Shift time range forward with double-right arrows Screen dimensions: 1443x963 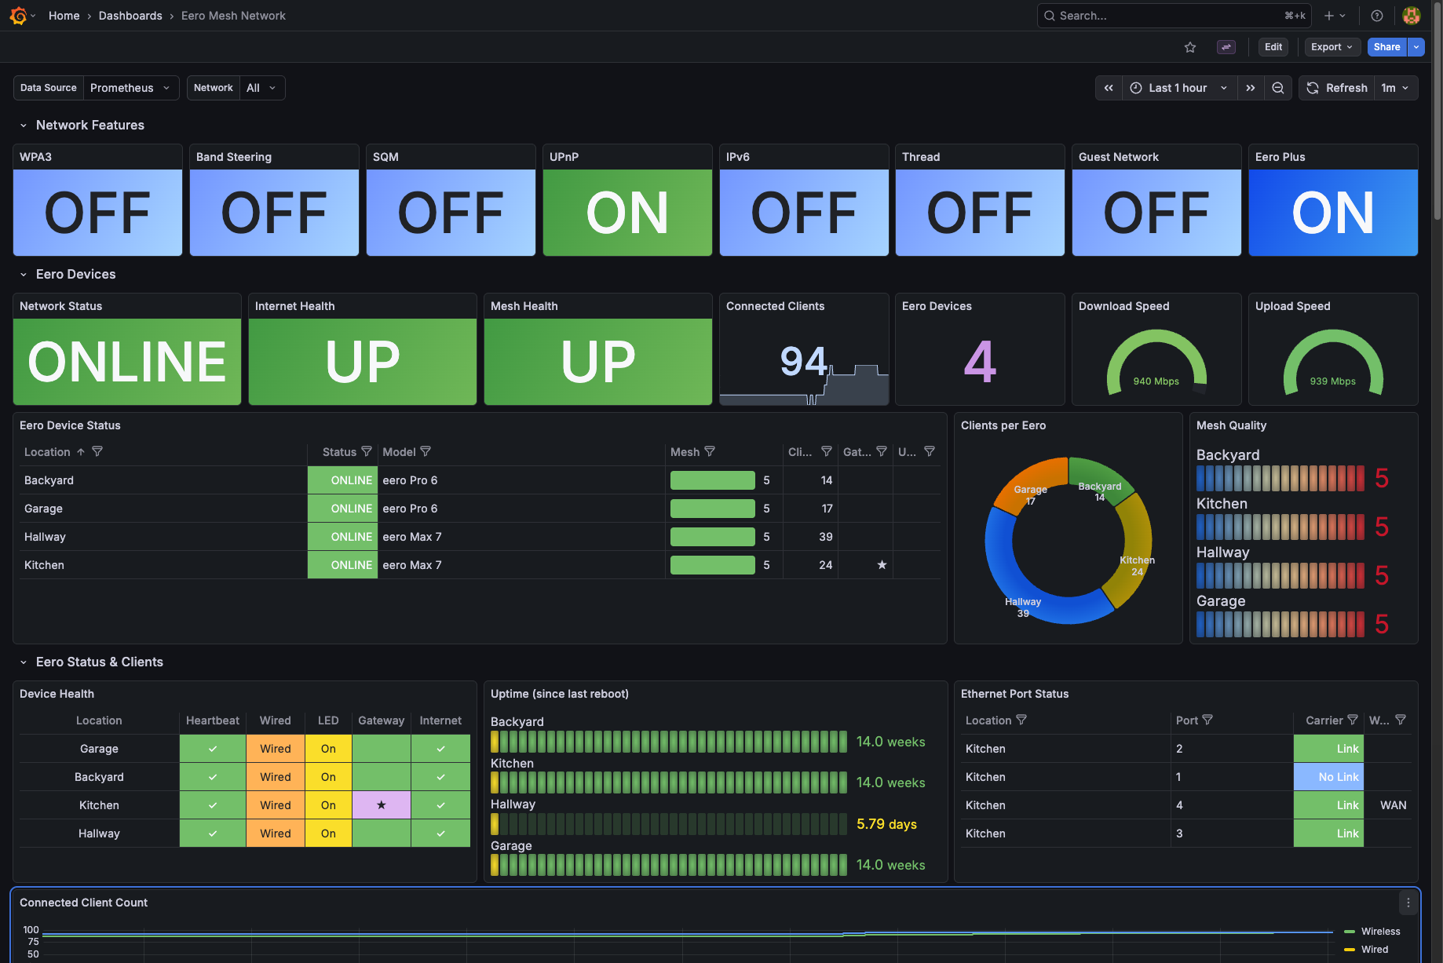[x=1251, y=88]
